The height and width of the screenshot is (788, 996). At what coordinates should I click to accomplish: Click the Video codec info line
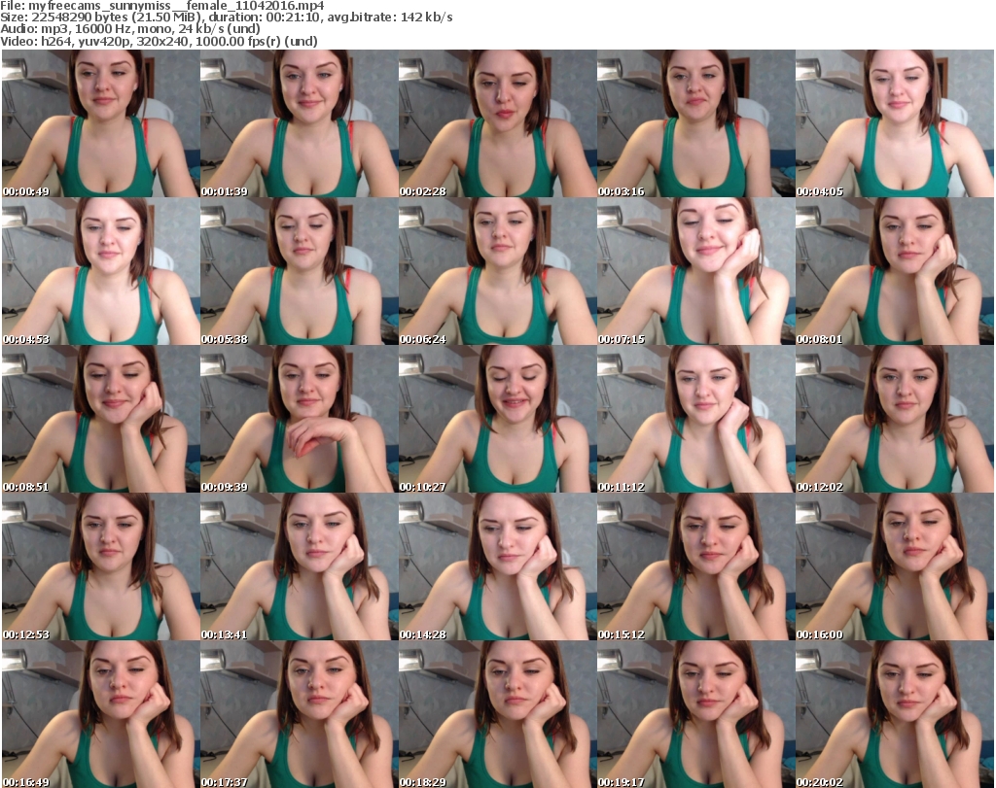tap(159, 41)
